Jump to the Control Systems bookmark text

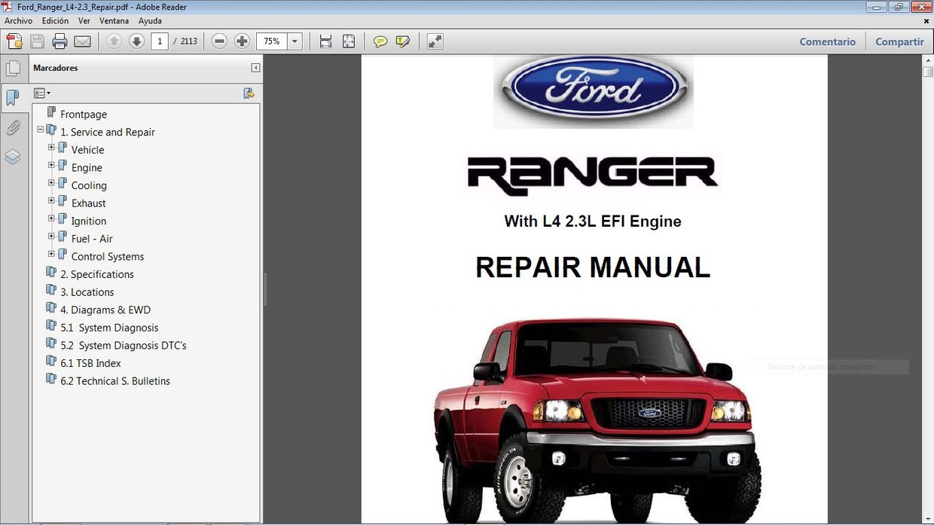108,257
